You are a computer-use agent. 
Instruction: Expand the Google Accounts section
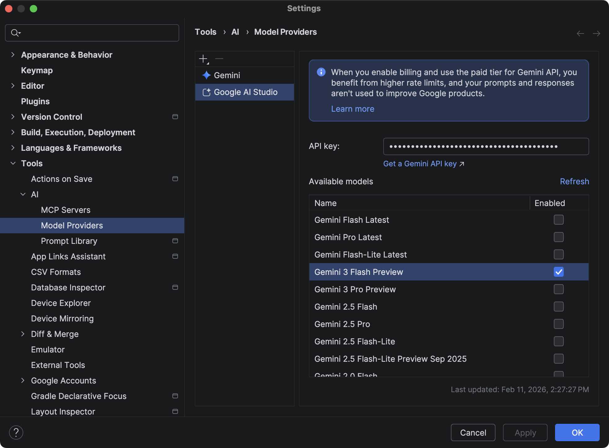23,380
